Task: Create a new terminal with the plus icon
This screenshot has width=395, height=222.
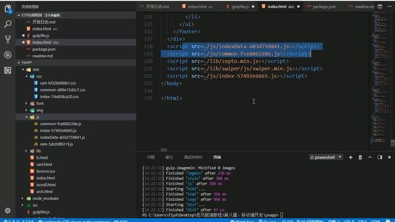Action: (x=351, y=157)
